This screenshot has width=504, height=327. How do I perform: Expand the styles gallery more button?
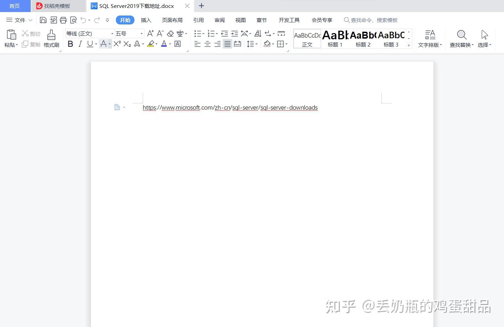(x=409, y=45)
